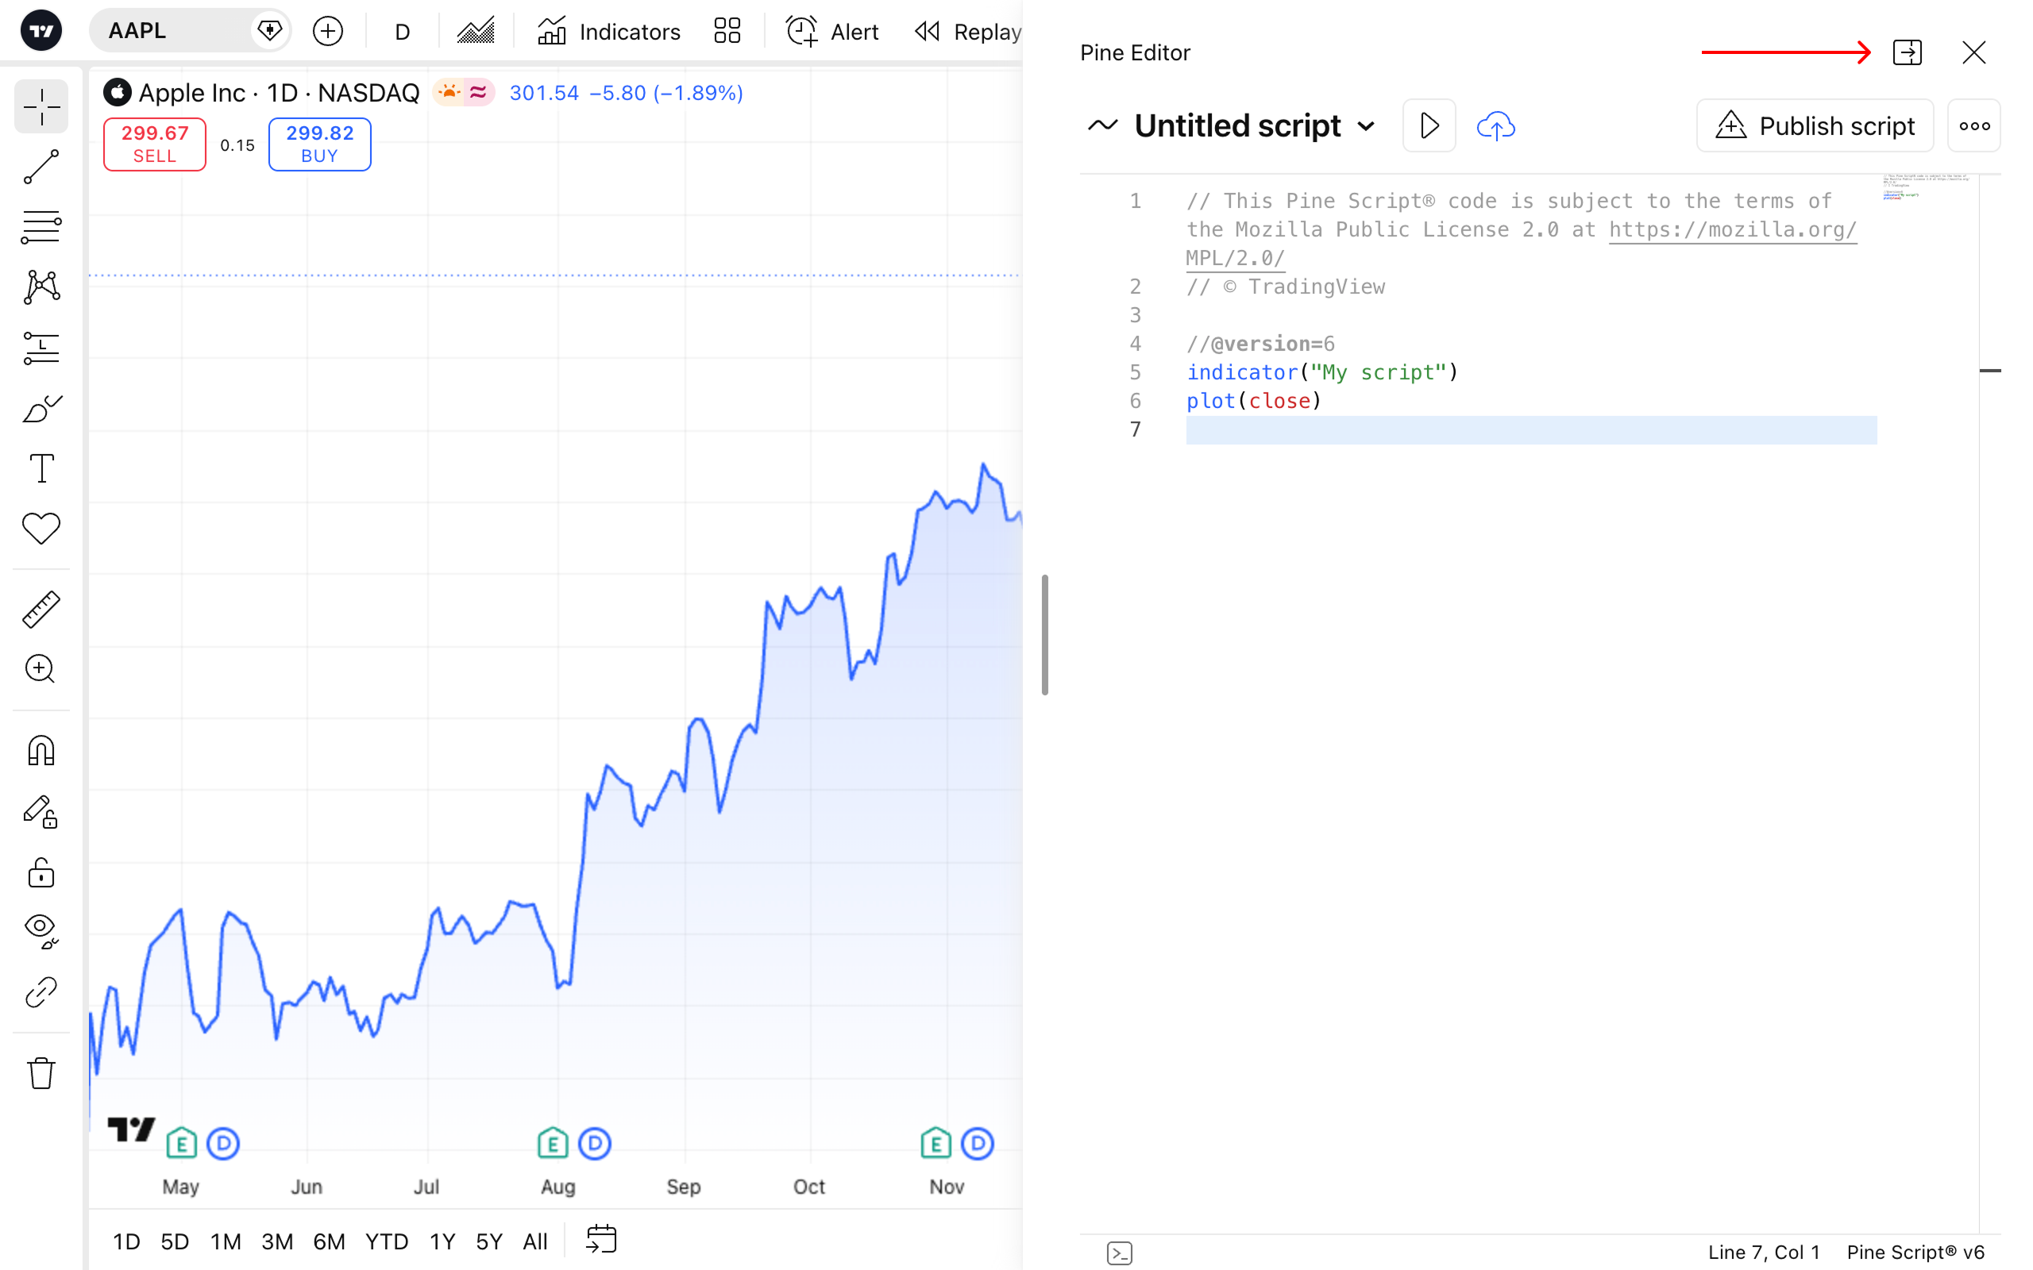Toggle the Pine console terminal icon
Viewport: 2033px width, 1270px height.
click(1119, 1253)
